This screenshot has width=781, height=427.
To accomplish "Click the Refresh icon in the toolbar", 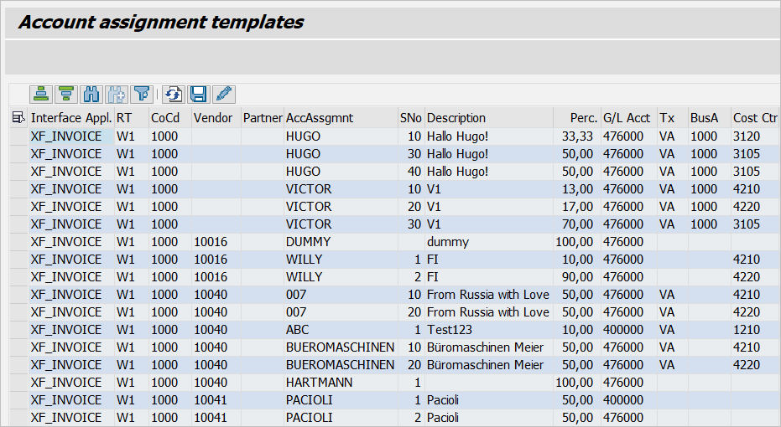I will pyautogui.click(x=173, y=94).
